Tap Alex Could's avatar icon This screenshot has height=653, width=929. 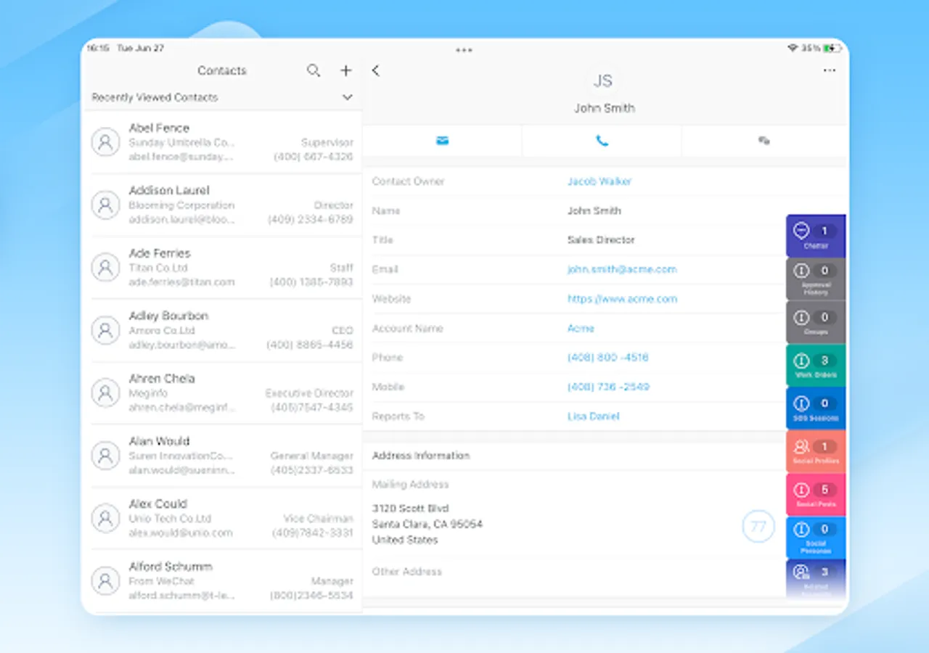(x=105, y=518)
